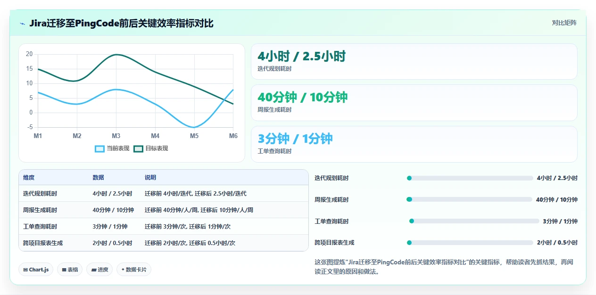Click description 迁移前 4小时/迭代, 迁移后 2.5小时/迭代
Image resolution: width=596 pixels, height=295 pixels.
tap(195, 194)
